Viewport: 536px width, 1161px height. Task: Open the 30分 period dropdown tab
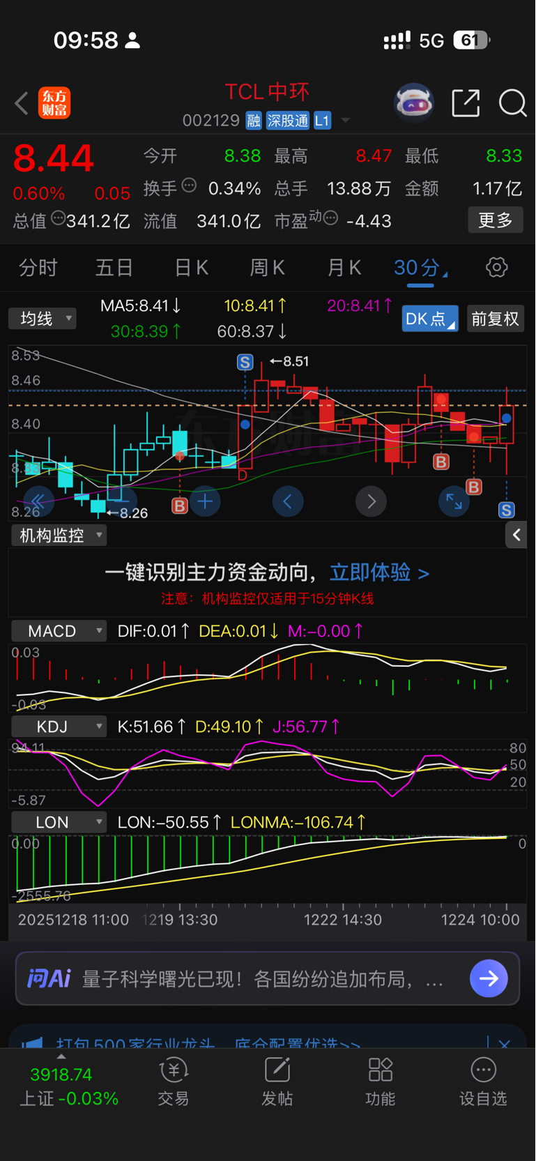[x=420, y=268]
